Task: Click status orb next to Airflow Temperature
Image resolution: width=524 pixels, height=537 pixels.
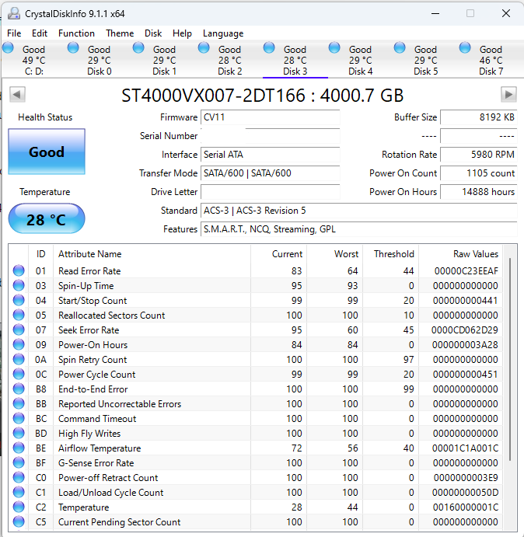Action: (19, 448)
